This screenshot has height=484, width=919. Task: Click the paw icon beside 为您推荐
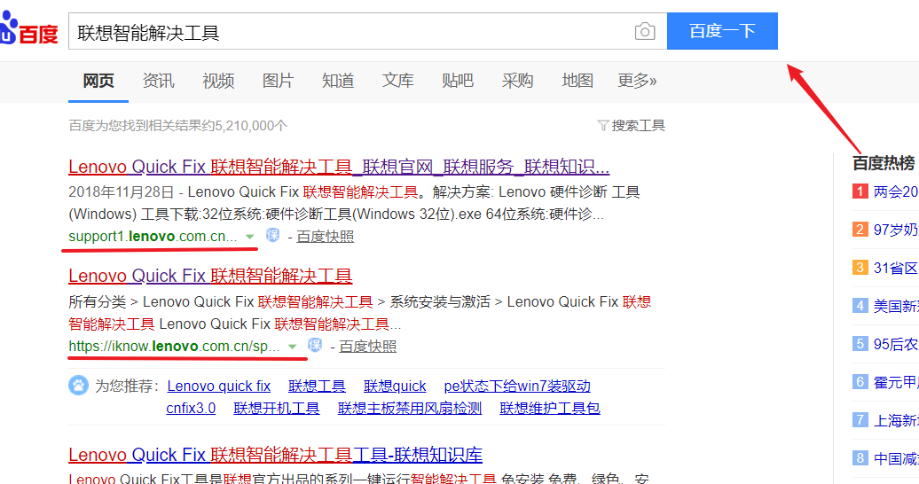pos(79,386)
